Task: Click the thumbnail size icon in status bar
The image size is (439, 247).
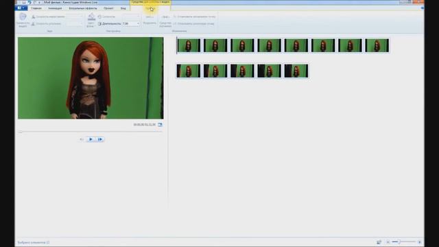Action: (x=379, y=242)
